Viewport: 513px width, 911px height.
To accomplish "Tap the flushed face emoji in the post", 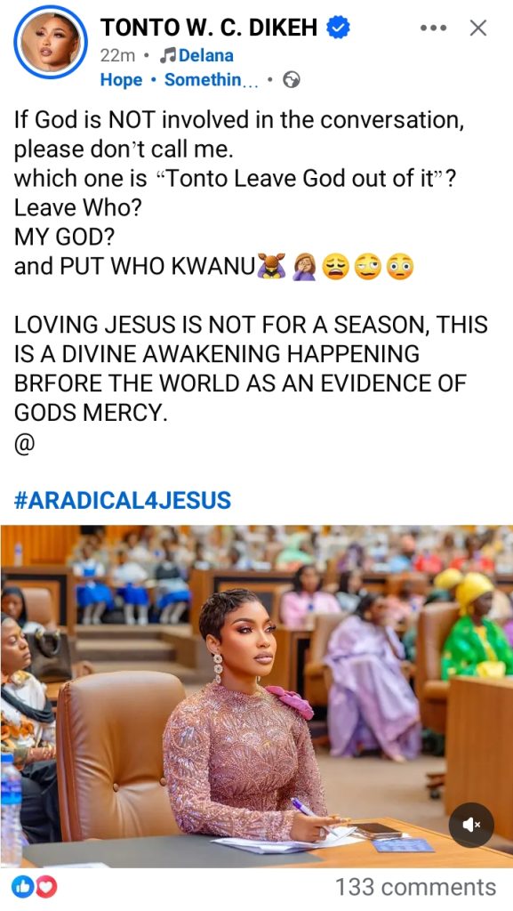I will [400, 267].
